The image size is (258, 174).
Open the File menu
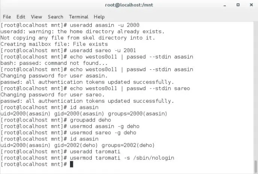[7, 17]
